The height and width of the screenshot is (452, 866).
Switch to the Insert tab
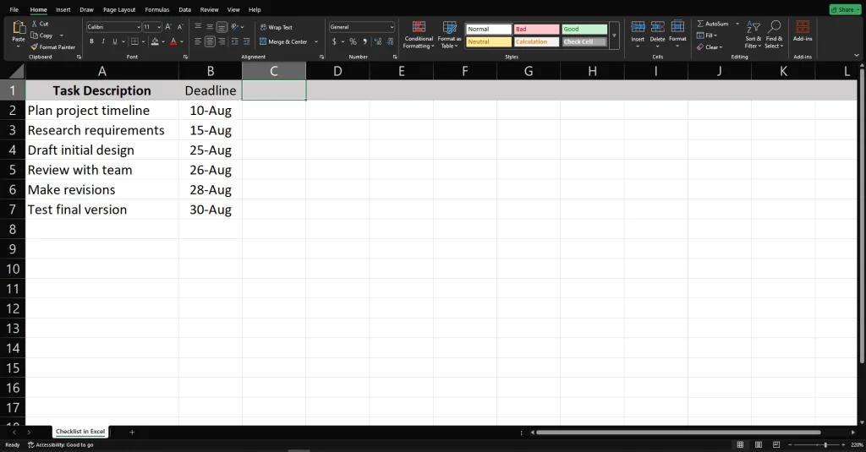click(63, 9)
